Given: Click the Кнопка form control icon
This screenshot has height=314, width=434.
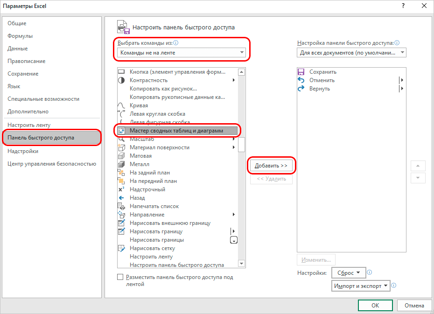Looking at the screenshot, I should tap(121, 72).
